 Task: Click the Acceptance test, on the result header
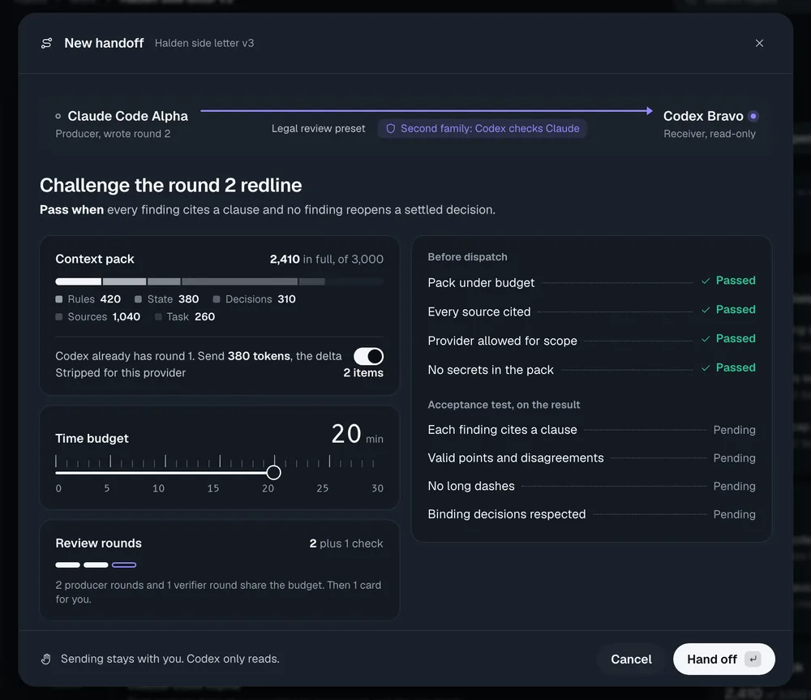pos(504,405)
